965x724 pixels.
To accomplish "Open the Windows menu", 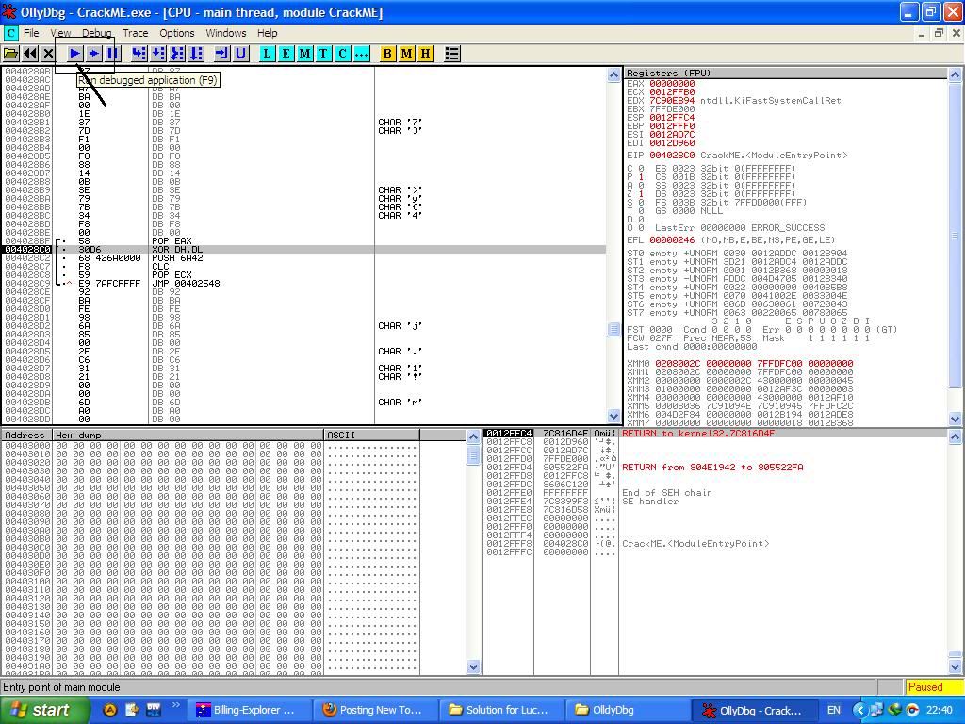I will (x=226, y=33).
